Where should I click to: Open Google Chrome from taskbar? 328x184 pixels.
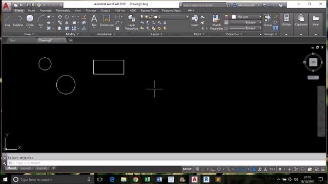point(135,179)
